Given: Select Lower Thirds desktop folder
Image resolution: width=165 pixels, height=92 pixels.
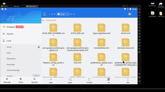Looking at the screenshot, I should 161,14.
